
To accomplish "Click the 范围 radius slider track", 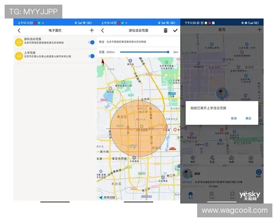I will (144, 52).
